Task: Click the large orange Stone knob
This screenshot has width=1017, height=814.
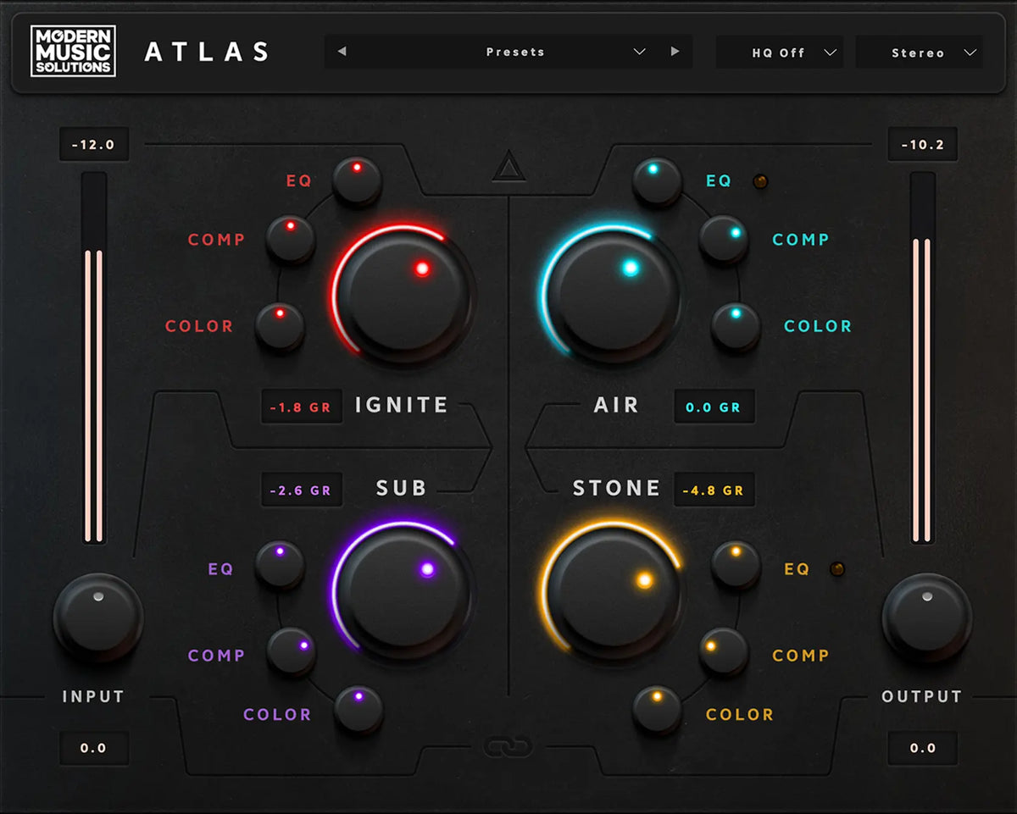Action: point(612,590)
